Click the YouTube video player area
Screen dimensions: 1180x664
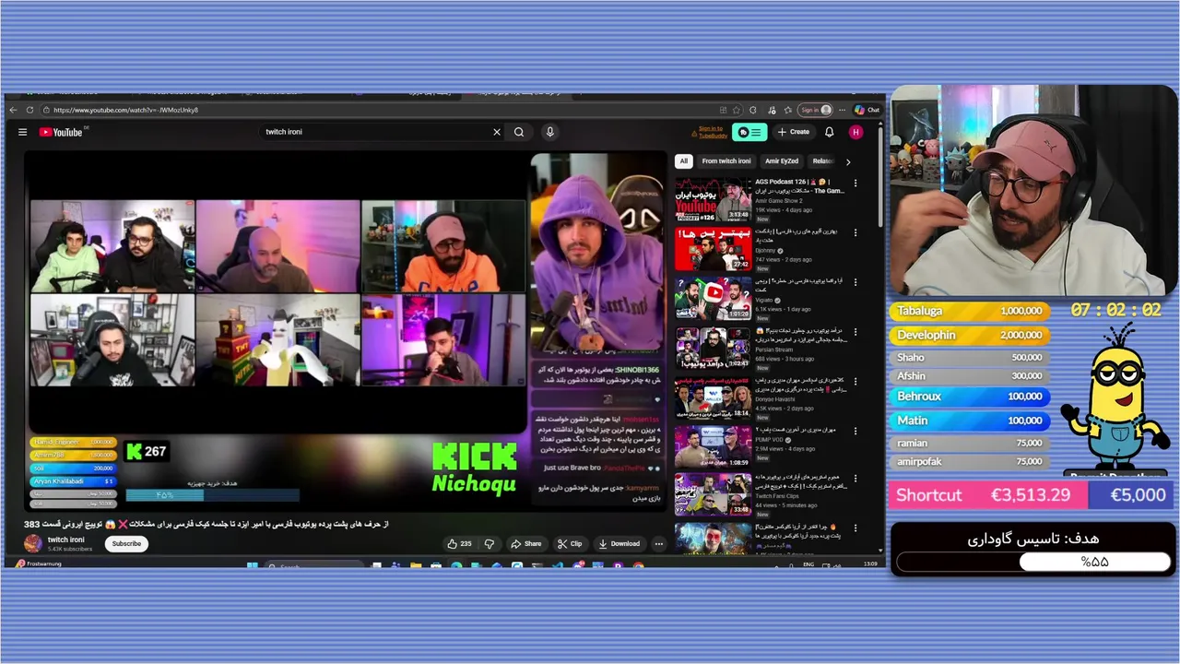346,332
